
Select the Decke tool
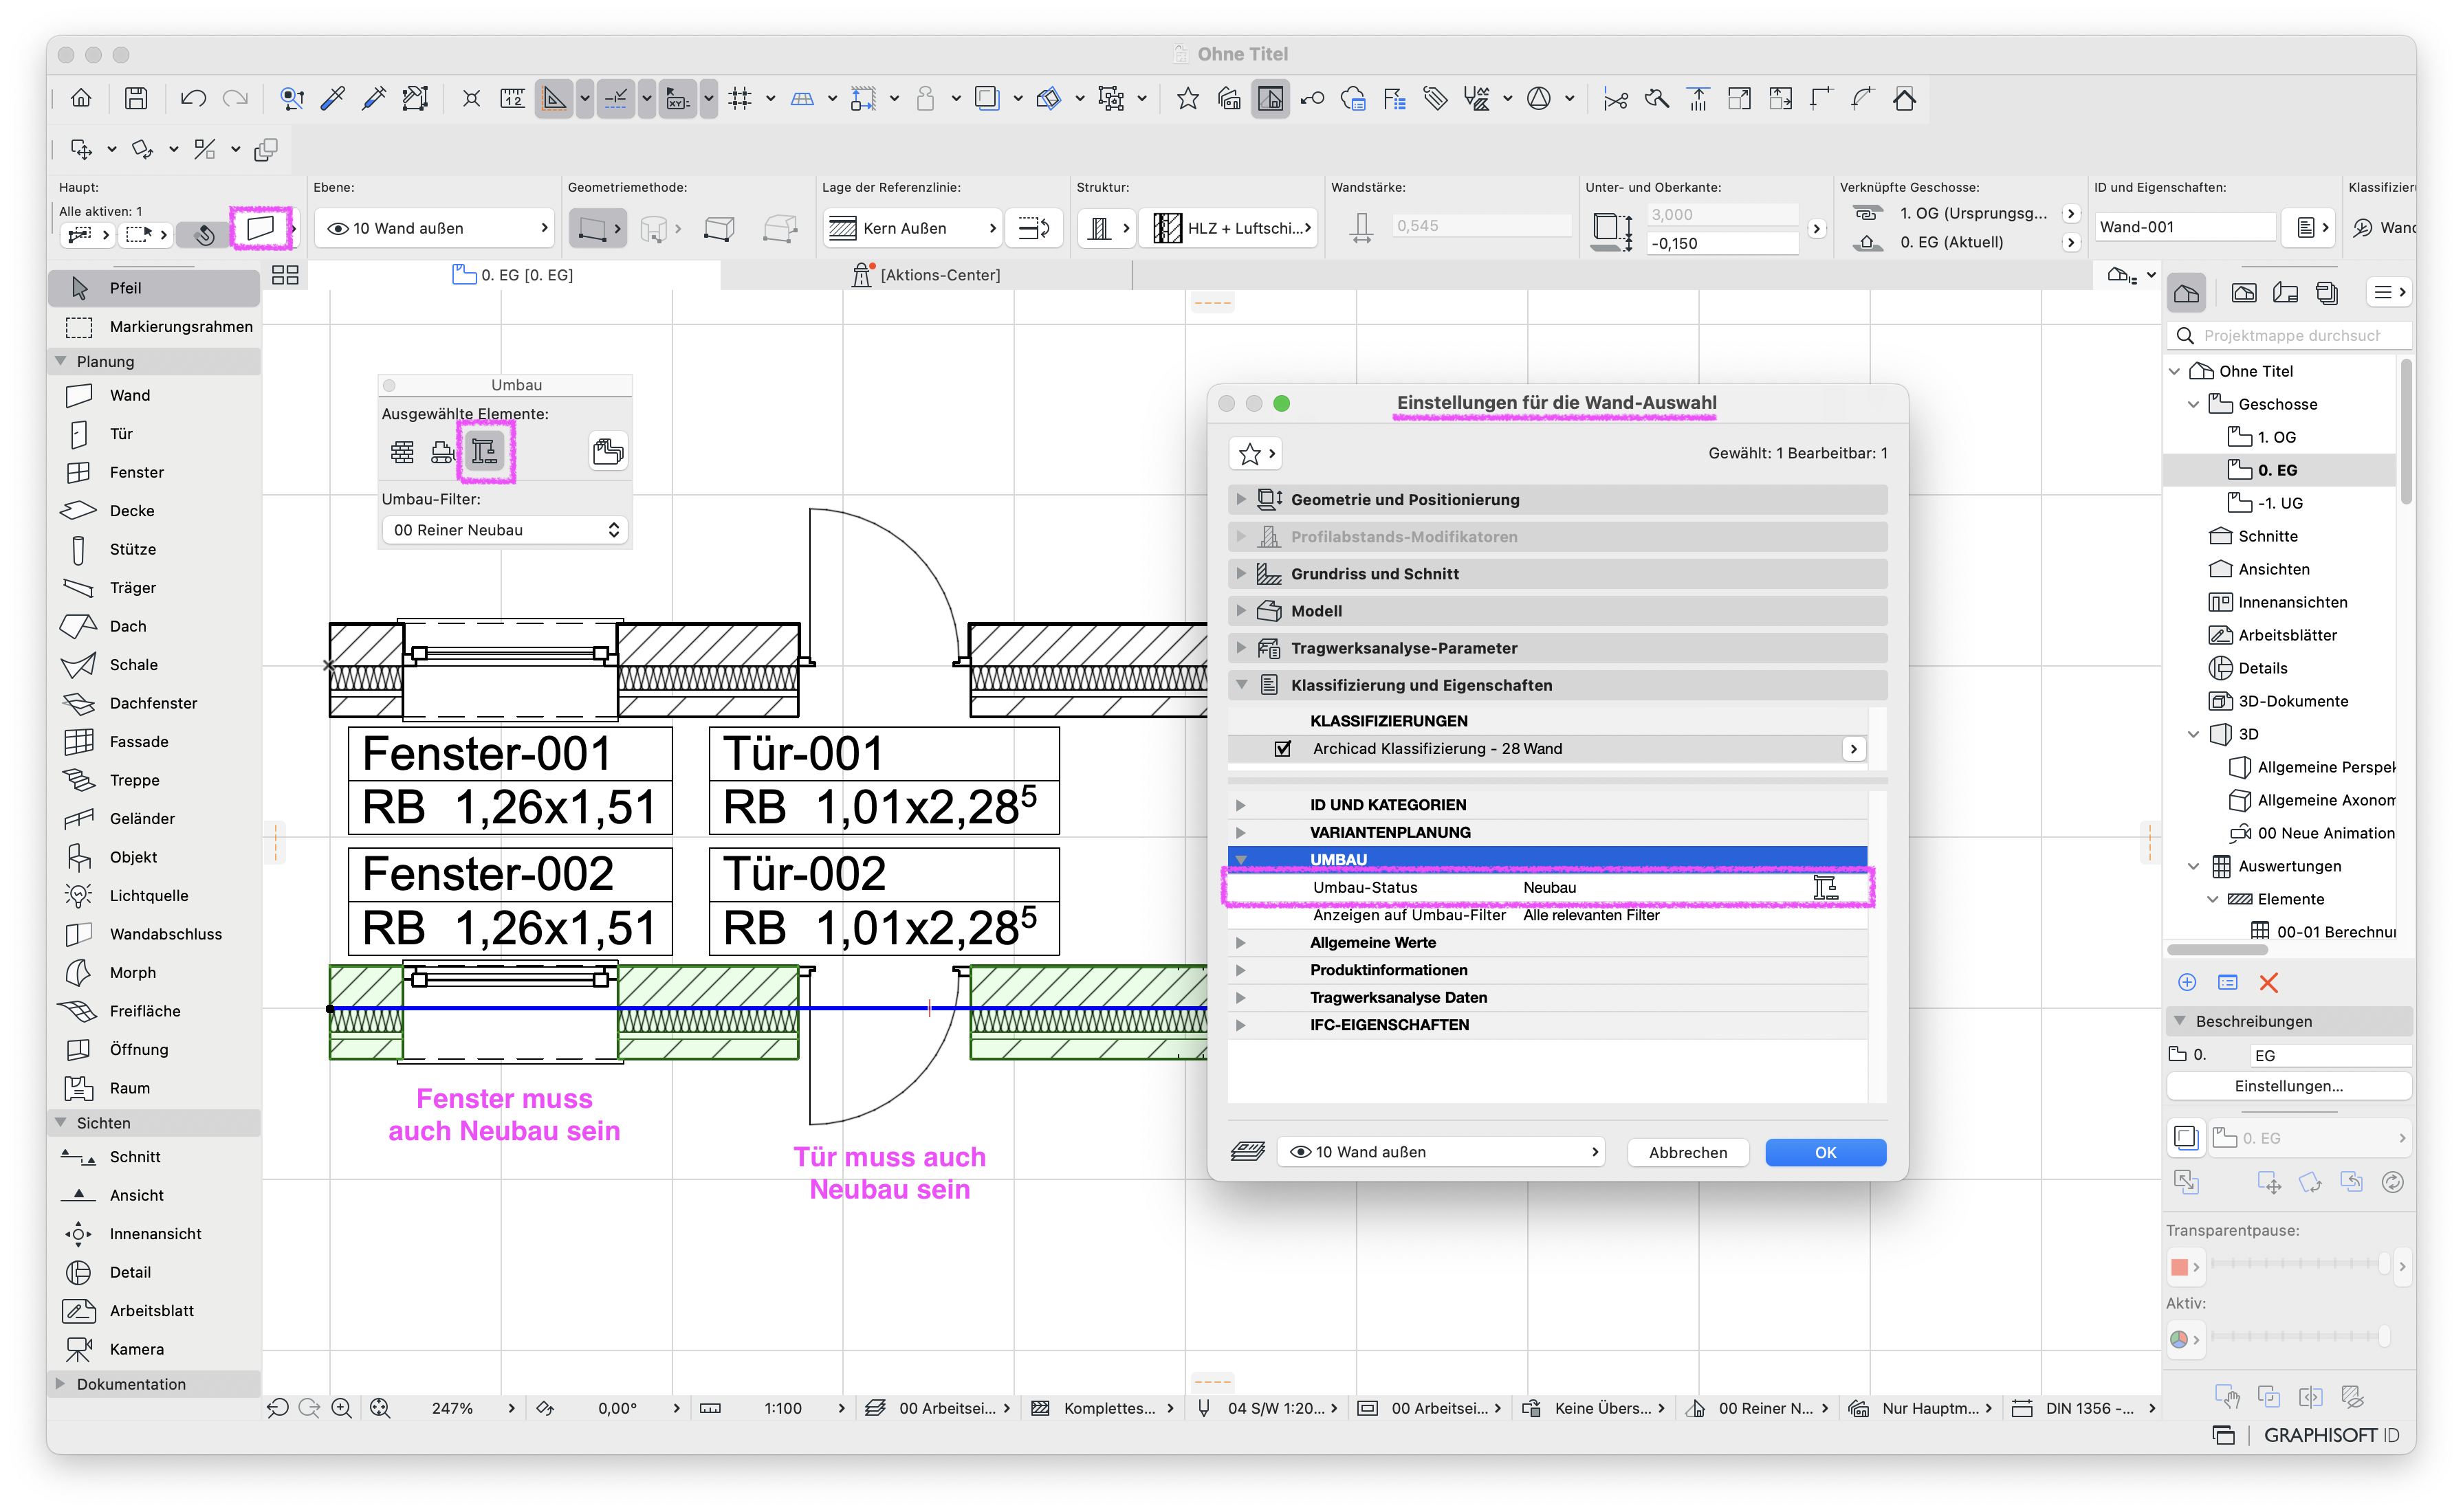pyautogui.click(x=154, y=510)
